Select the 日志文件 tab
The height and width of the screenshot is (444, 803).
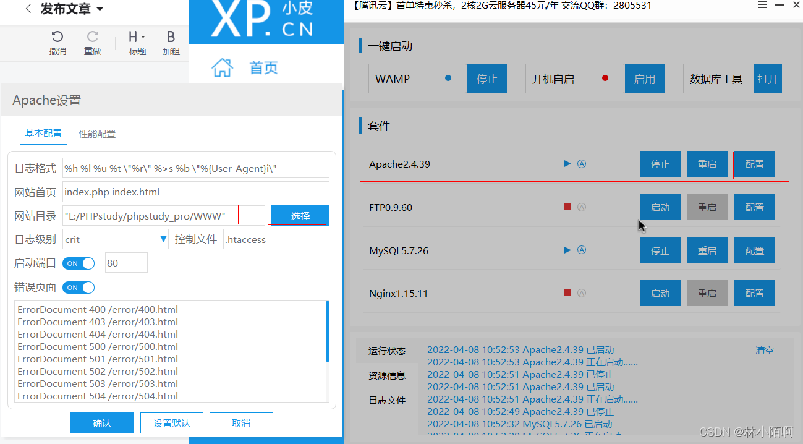coord(387,400)
